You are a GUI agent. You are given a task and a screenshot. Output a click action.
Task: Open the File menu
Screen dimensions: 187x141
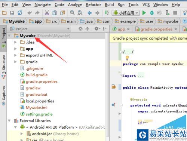coord(5,5)
